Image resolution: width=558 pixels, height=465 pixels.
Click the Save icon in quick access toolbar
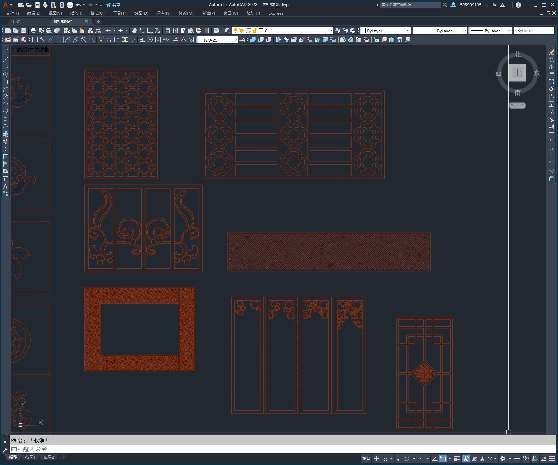(37, 5)
